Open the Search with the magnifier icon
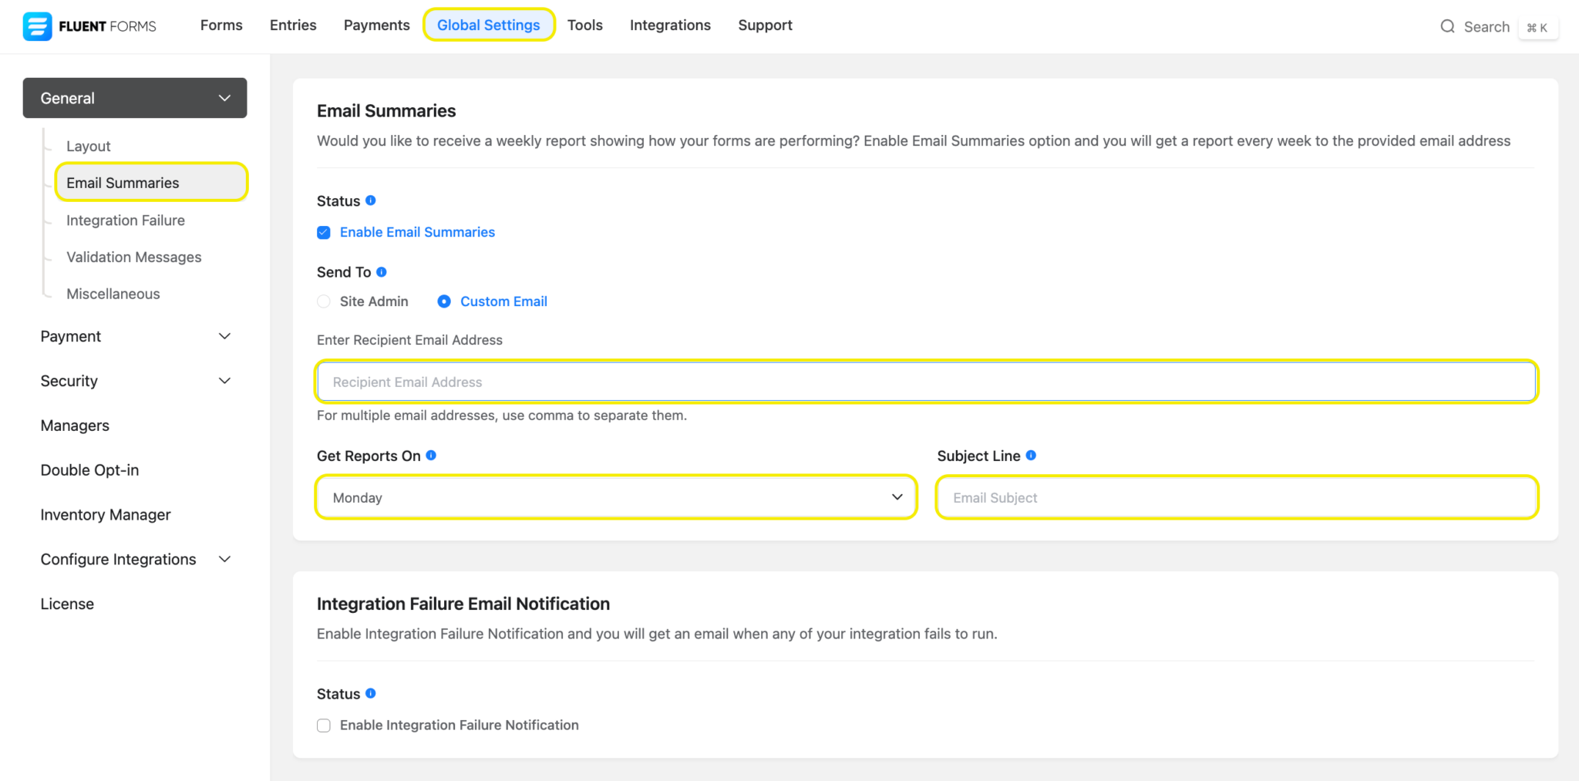The image size is (1579, 781). [x=1449, y=26]
